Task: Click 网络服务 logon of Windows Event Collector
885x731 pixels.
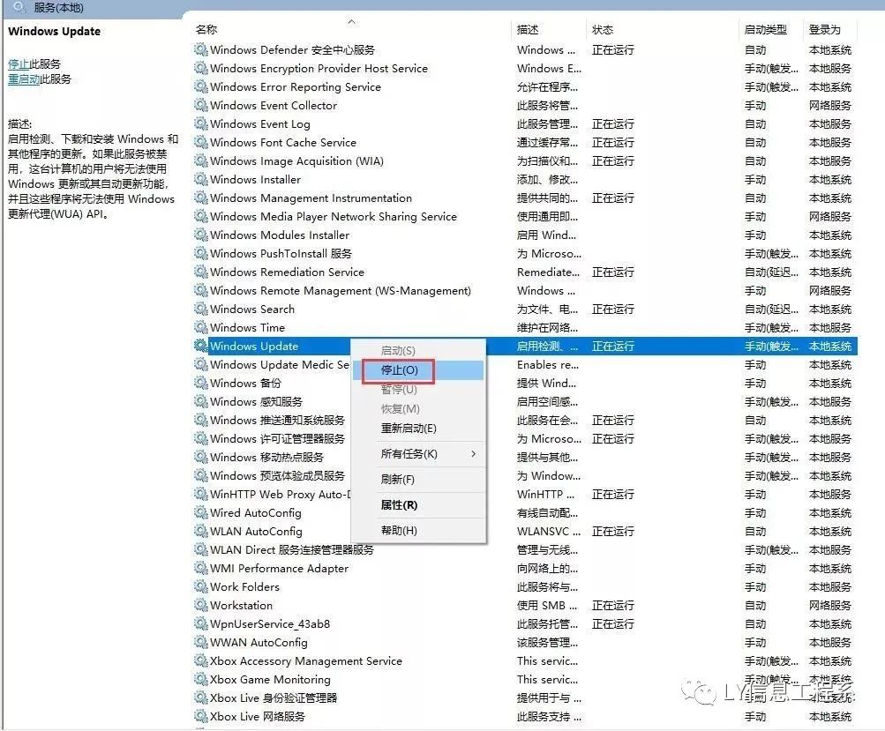Action: point(829,105)
